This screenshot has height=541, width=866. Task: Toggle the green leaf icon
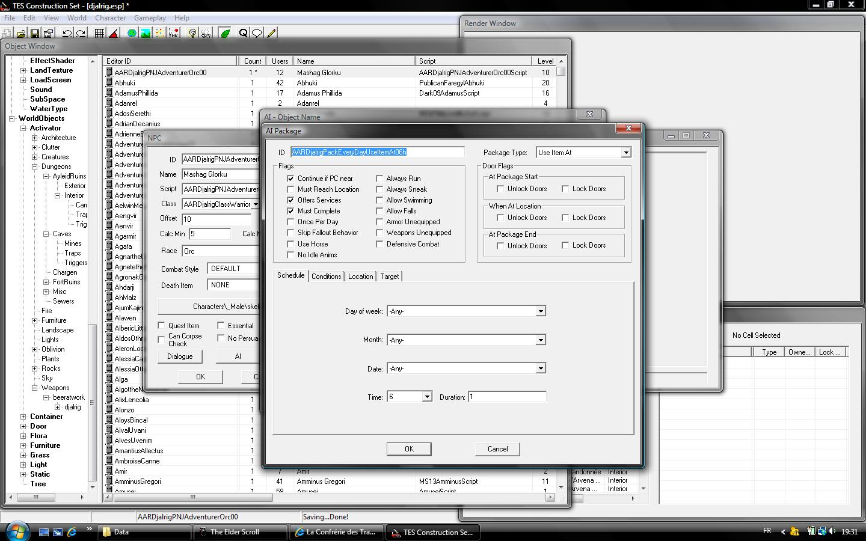[225, 33]
